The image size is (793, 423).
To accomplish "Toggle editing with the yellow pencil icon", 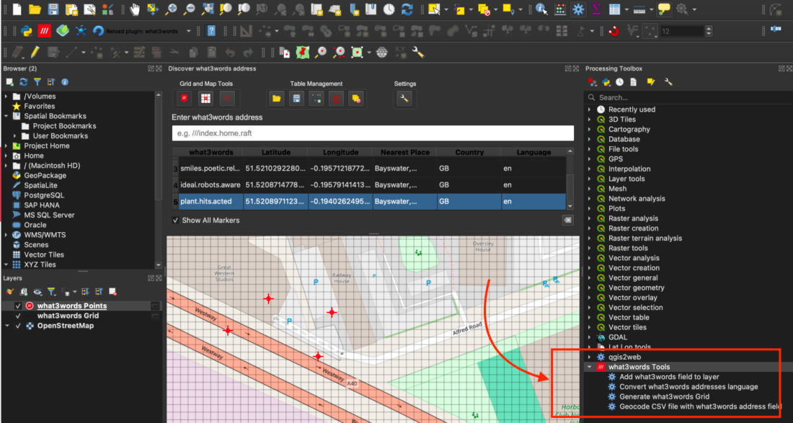I will (35, 52).
